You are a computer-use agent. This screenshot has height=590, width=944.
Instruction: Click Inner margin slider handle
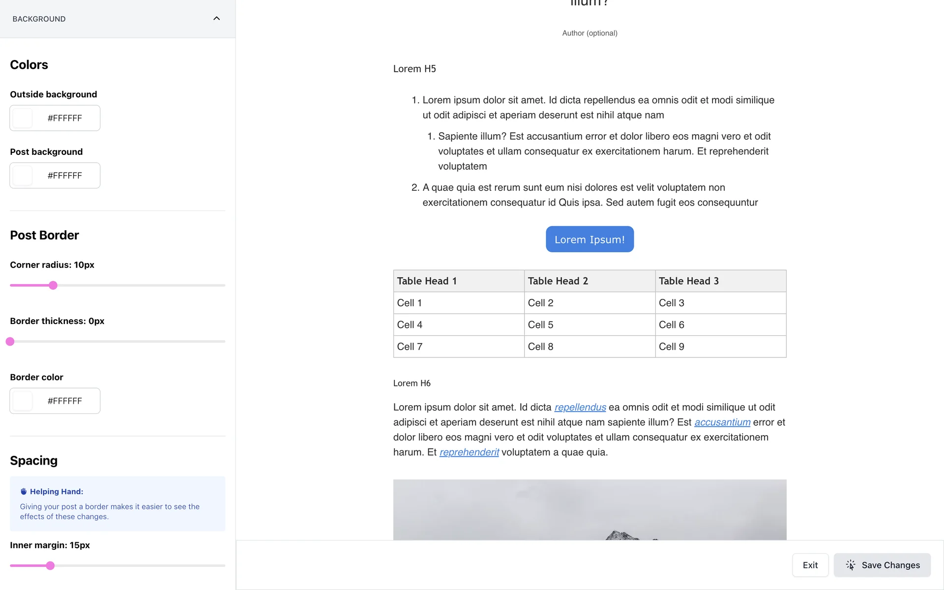[50, 565]
